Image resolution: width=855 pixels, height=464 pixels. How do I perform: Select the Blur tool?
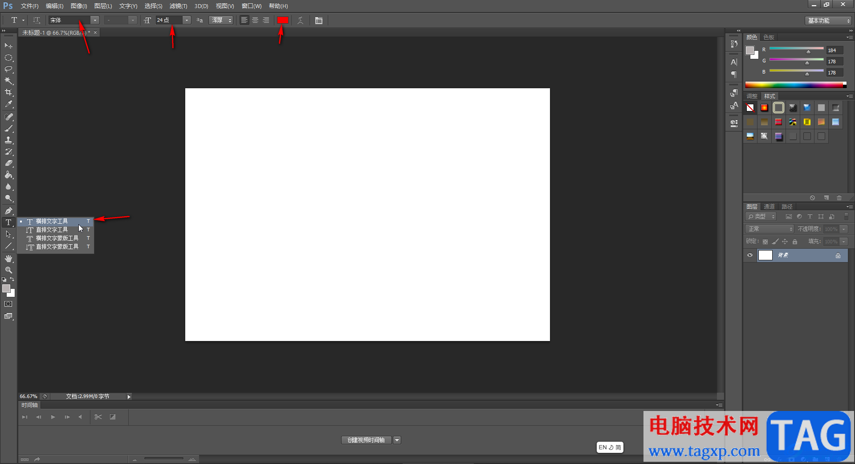[8, 187]
